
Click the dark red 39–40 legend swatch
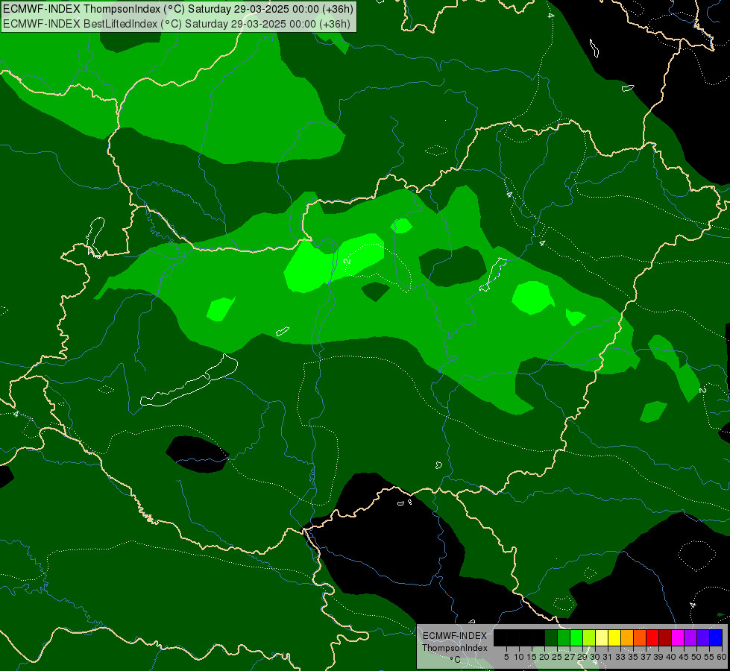coord(665,637)
